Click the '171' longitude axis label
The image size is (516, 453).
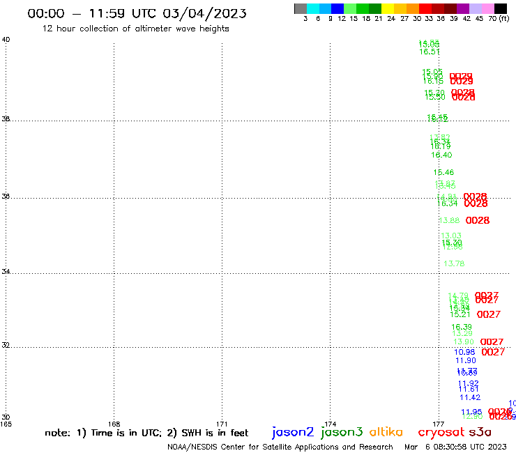[x=222, y=424]
